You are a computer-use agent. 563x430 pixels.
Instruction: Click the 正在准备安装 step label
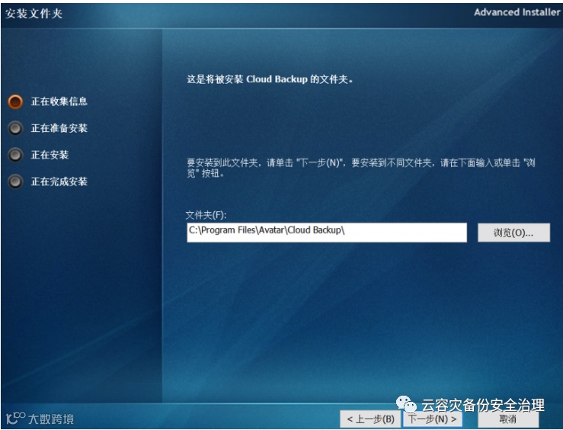point(59,128)
